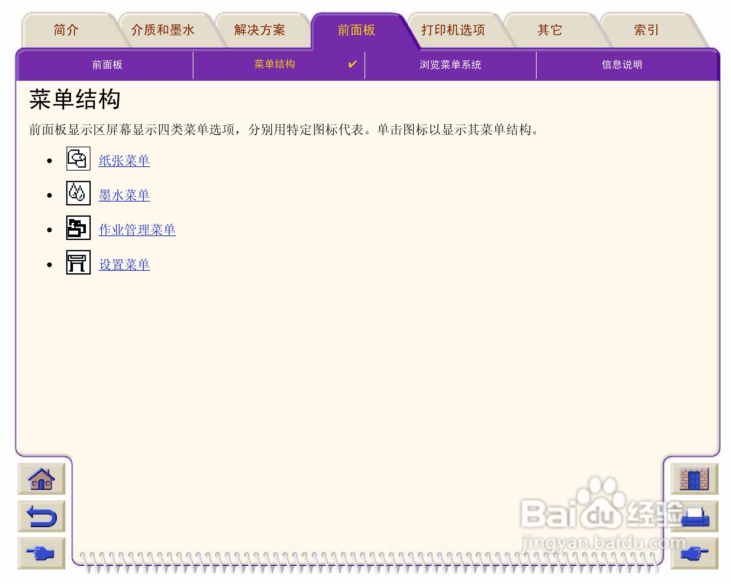
Task: Switch to the 简介 tab
Action: click(66, 30)
